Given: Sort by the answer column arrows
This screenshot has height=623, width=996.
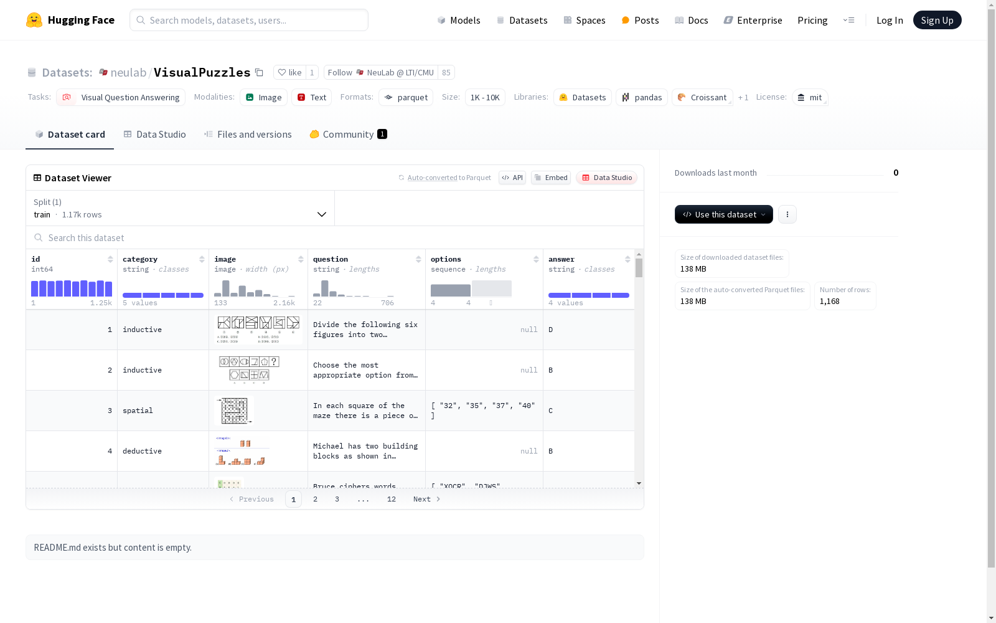Looking at the screenshot, I should click(x=627, y=259).
